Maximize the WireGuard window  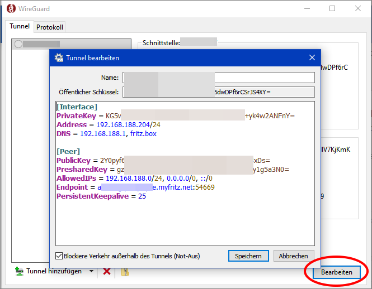332,9
